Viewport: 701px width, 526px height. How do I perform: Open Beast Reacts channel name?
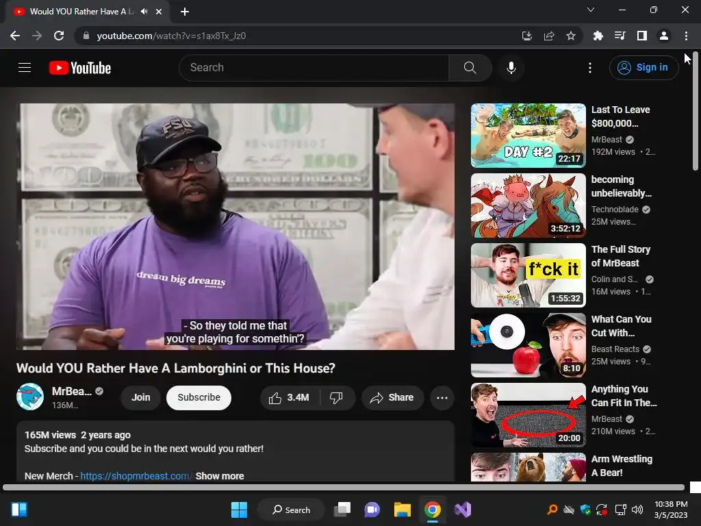point(615,349)
